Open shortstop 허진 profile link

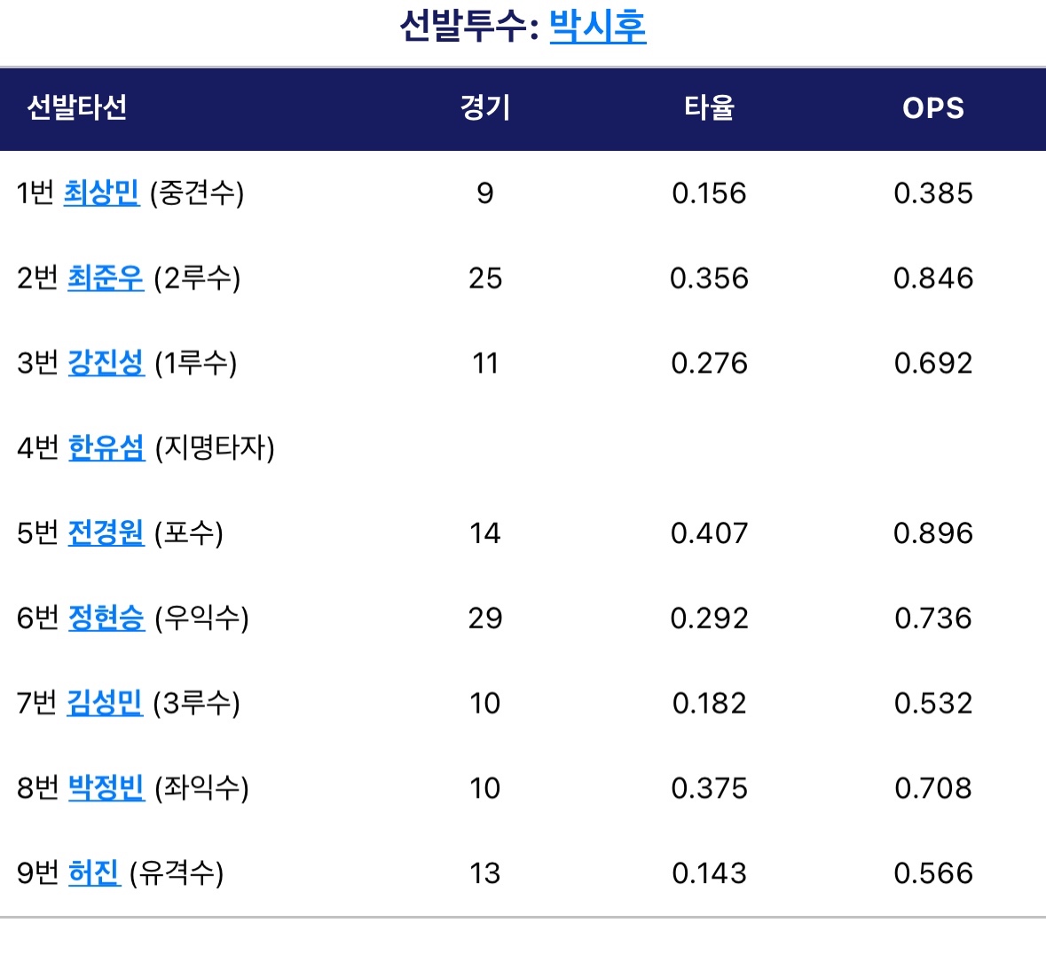click(93, 873)
